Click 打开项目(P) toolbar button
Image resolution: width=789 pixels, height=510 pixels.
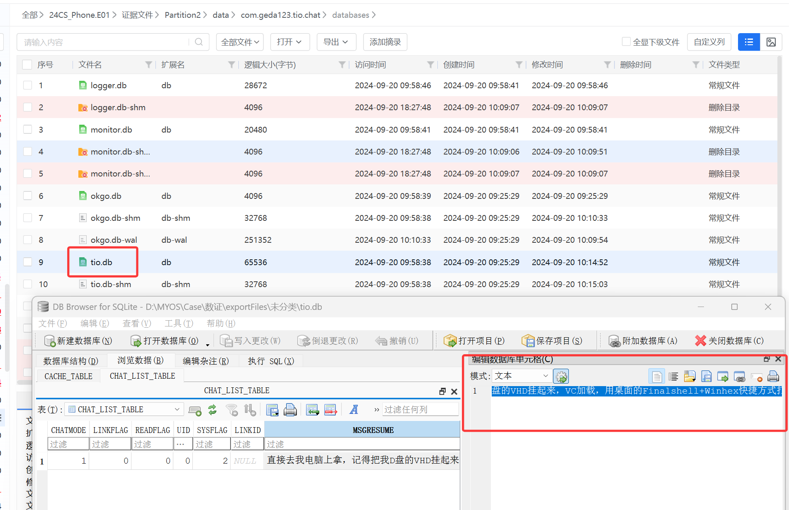click(x=474, y=341)
